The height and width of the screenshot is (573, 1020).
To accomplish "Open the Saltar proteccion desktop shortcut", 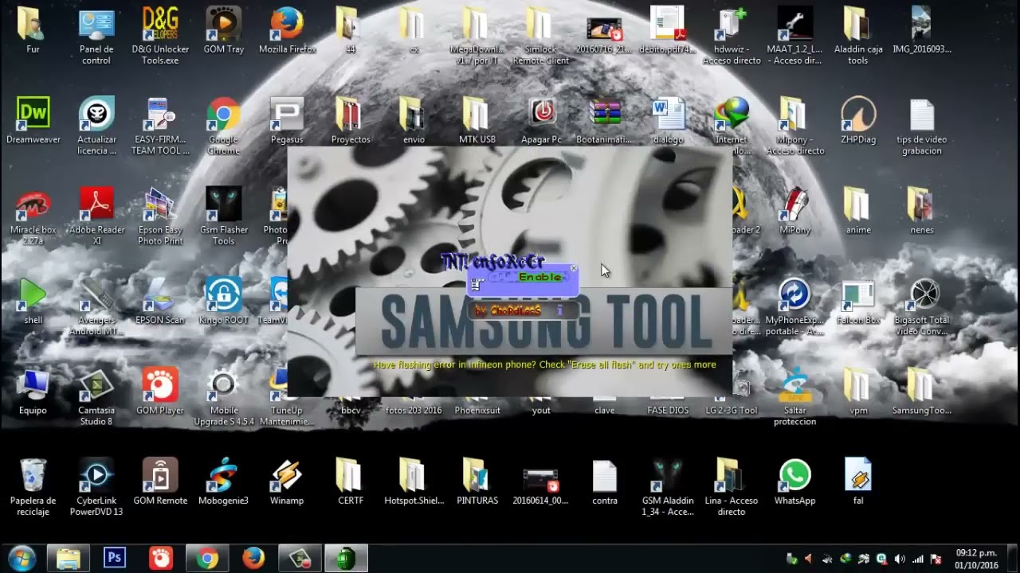I will click(x=794, y=398).
